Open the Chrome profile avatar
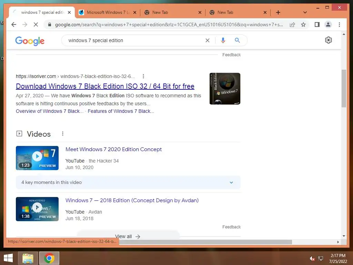This screenshot has width=353, height=265. click(328, 24)
